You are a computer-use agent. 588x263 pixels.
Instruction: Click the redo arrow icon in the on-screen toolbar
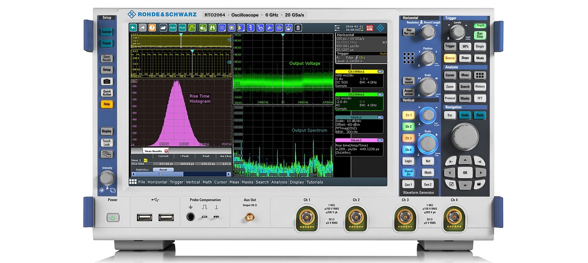pyautogui.click(x=143, y=27)
